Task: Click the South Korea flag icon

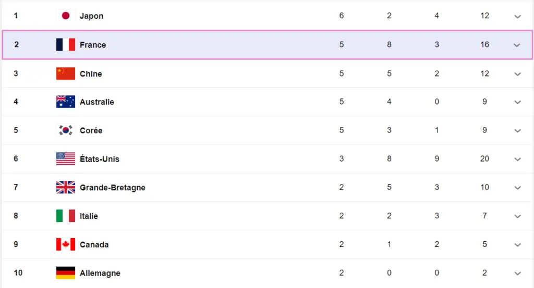Action: click(x=66, y=130)
